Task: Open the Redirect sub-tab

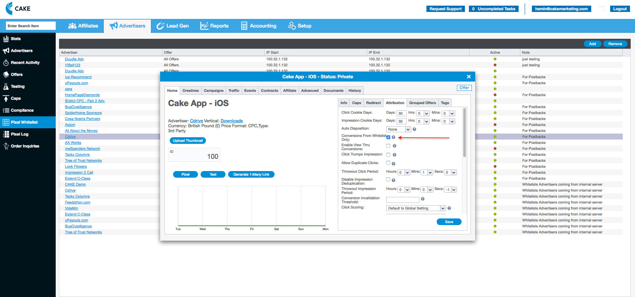Action: click(x=373, y=103)
